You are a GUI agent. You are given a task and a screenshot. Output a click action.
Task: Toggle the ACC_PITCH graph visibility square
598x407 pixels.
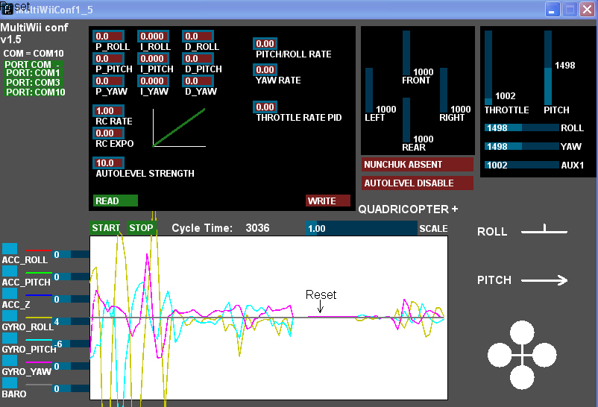[x=10, y=271]
